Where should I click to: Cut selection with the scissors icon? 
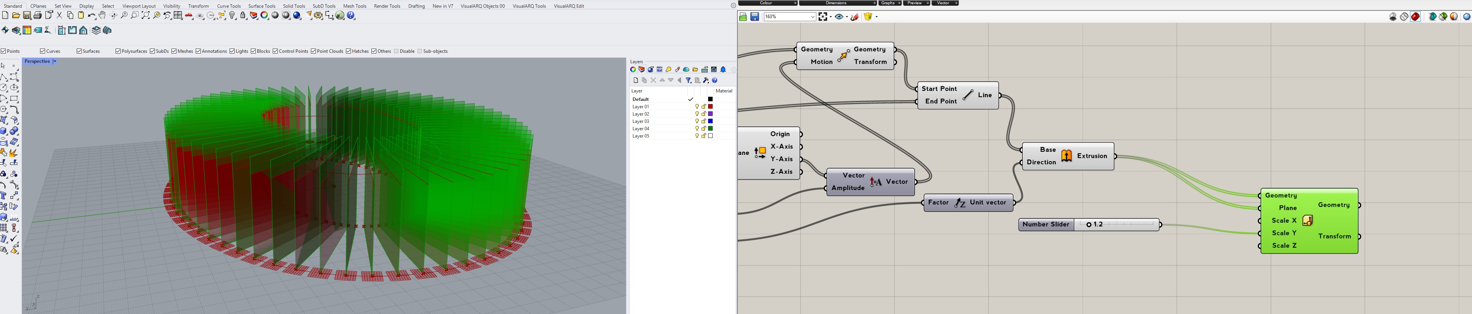pyautogui.click(x=59, y=16)
